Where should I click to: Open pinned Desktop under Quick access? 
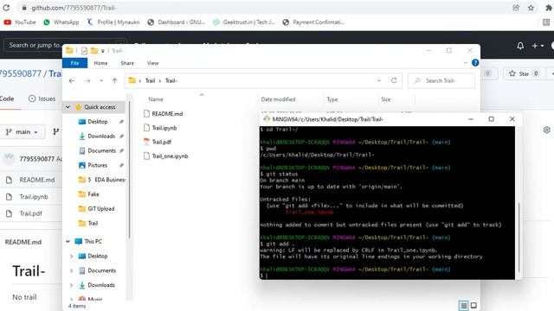98,122
